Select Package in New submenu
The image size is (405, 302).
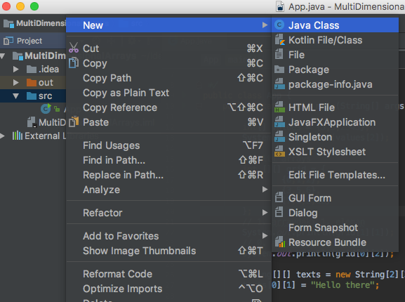pyautogui.click(x=335, y=70)
